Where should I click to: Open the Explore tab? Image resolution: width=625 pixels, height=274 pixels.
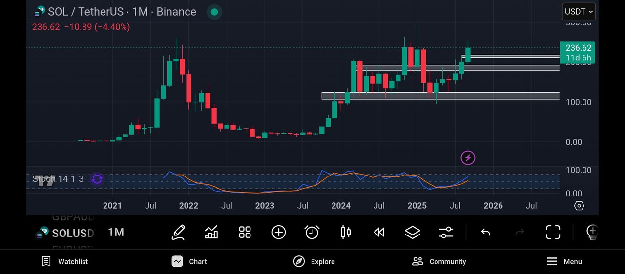[314, 262]
